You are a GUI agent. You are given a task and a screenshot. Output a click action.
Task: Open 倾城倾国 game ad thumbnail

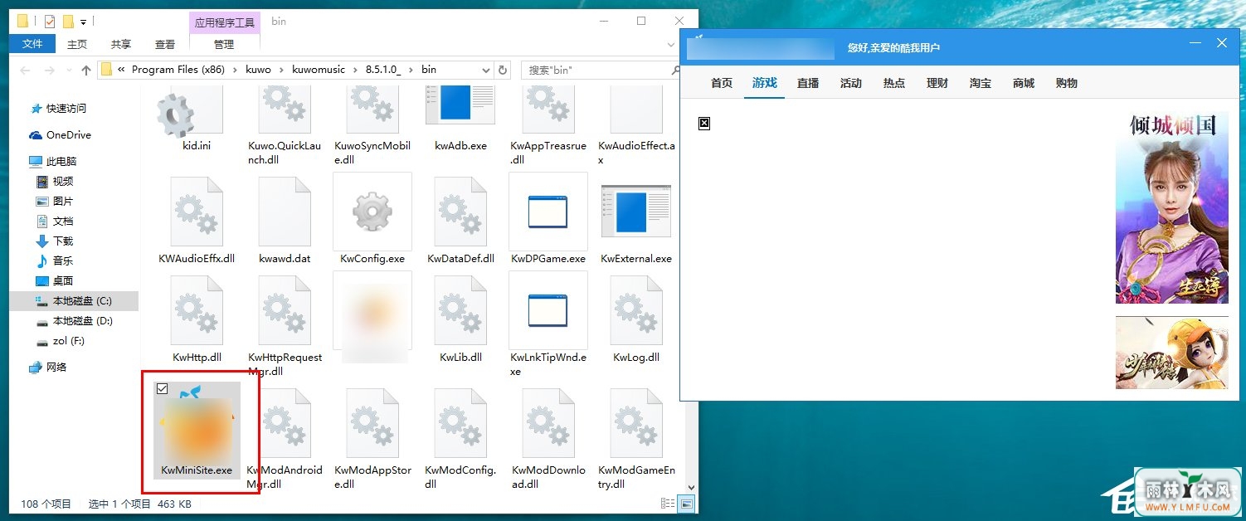(1171, 208)
